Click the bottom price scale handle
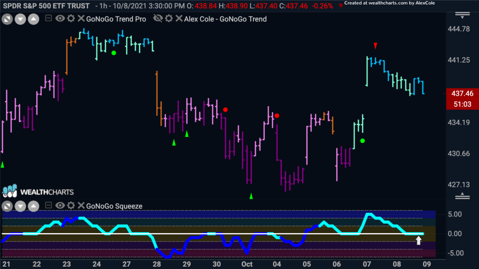 [462, 196]
